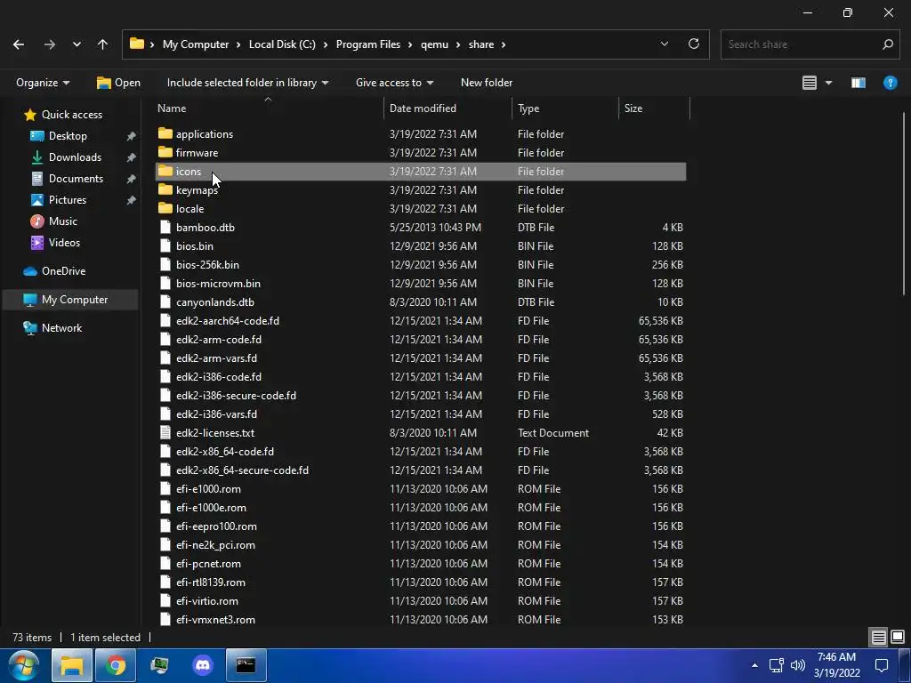Select file bios.bin
911x683 pixels.
point(421,246)
